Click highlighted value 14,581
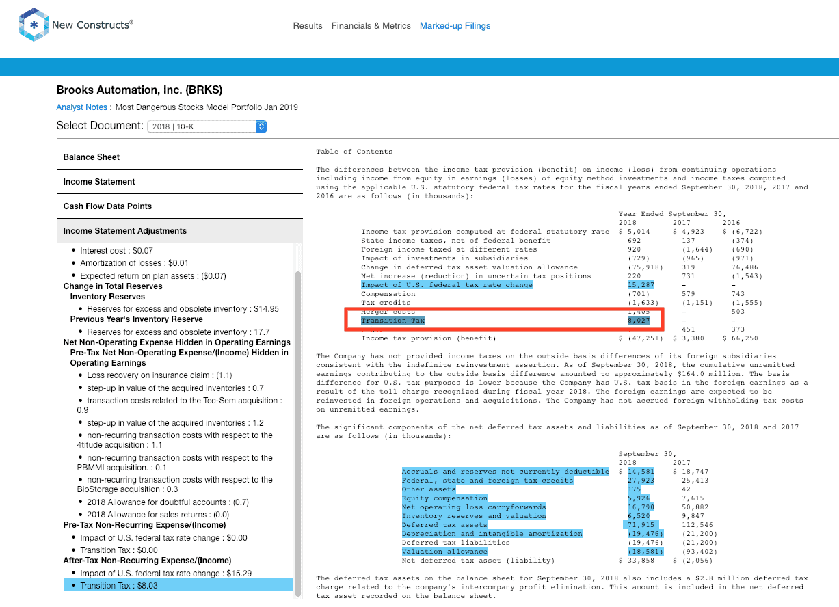 (x=641, y=472)
